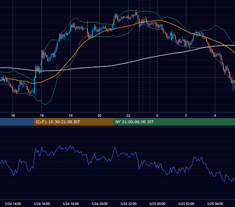
Task: Click the 3/24 22:00 time label
Action: coord(129,204)
